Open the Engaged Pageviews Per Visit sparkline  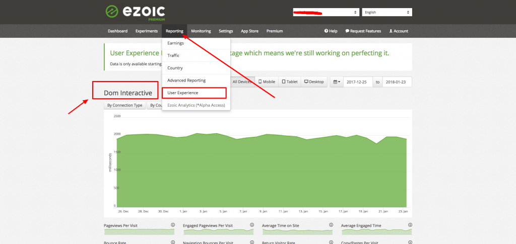(219, 231)
